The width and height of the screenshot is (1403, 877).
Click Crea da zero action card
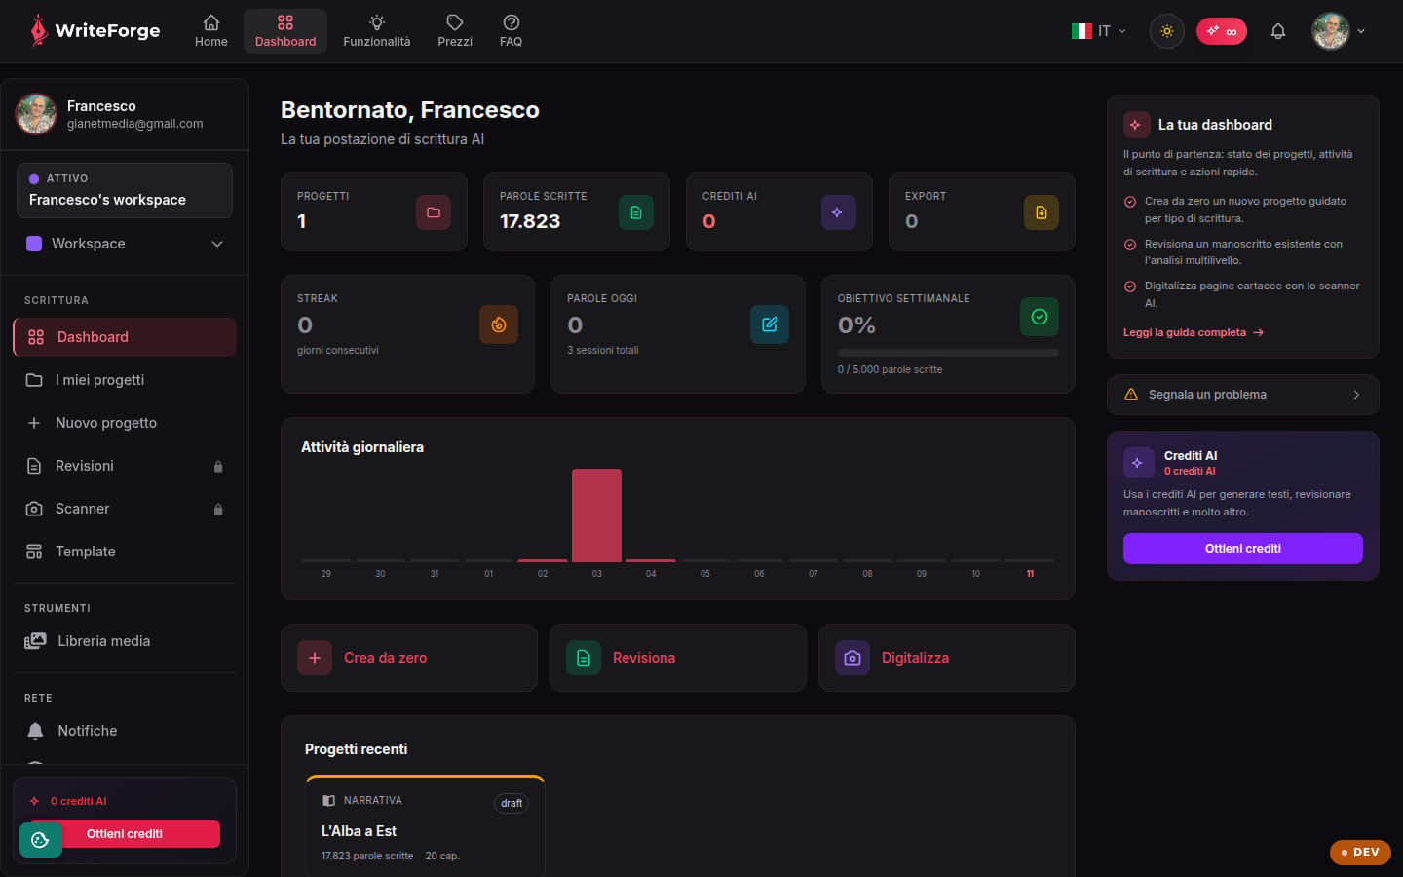pos(409,658)
